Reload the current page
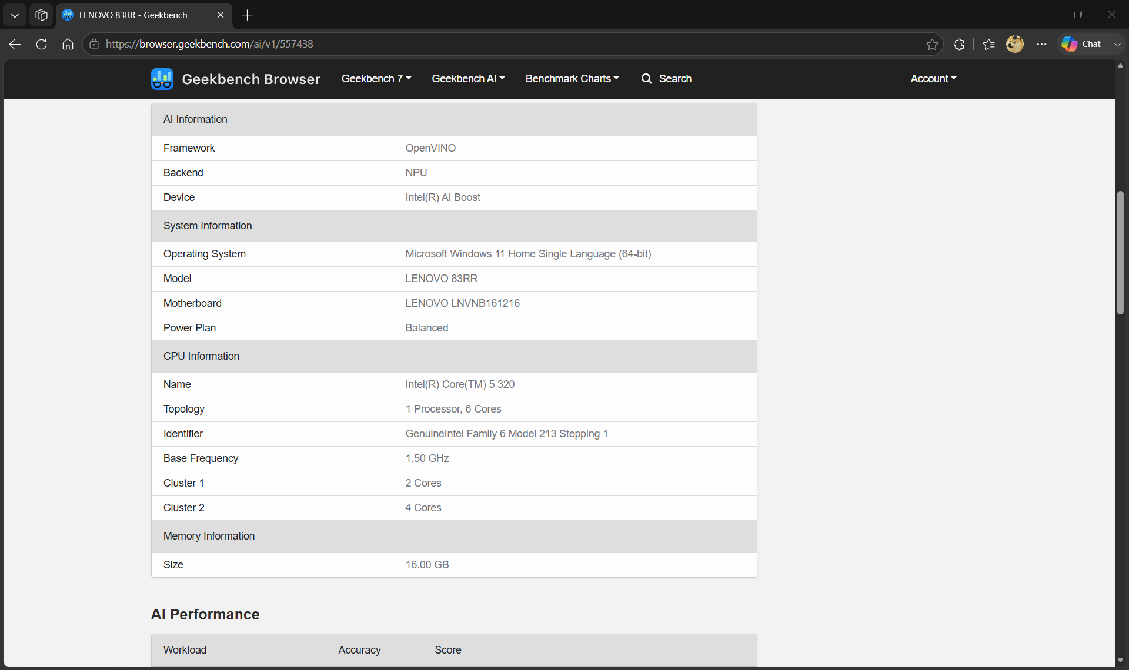 [41, 44]
